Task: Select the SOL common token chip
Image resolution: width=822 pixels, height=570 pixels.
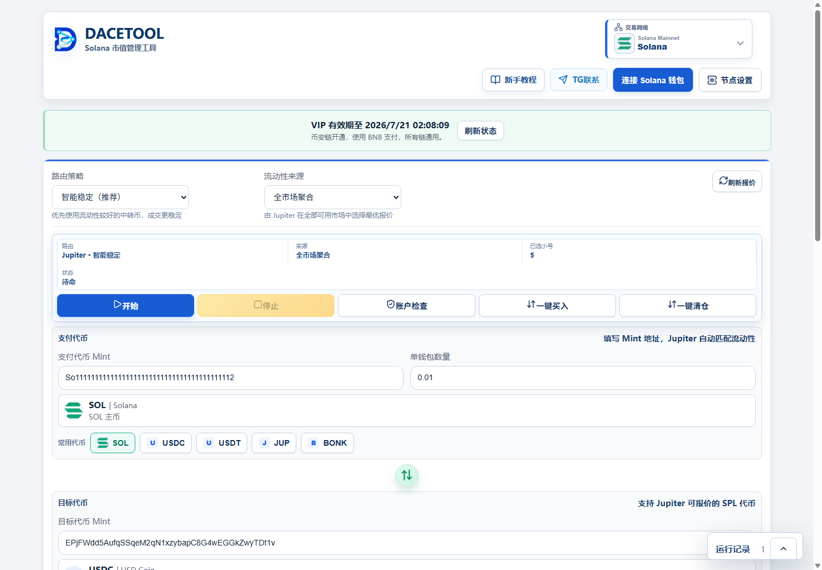Action: 112,443
